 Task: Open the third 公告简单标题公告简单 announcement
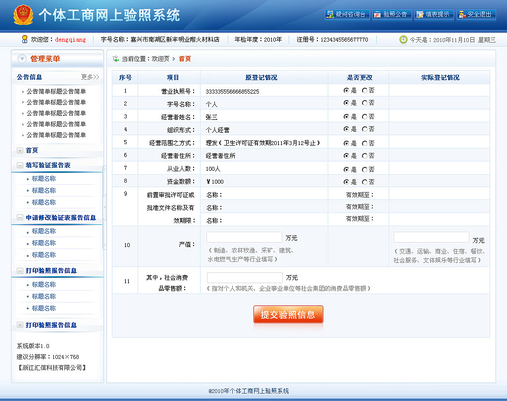click(x=56, y=113)
